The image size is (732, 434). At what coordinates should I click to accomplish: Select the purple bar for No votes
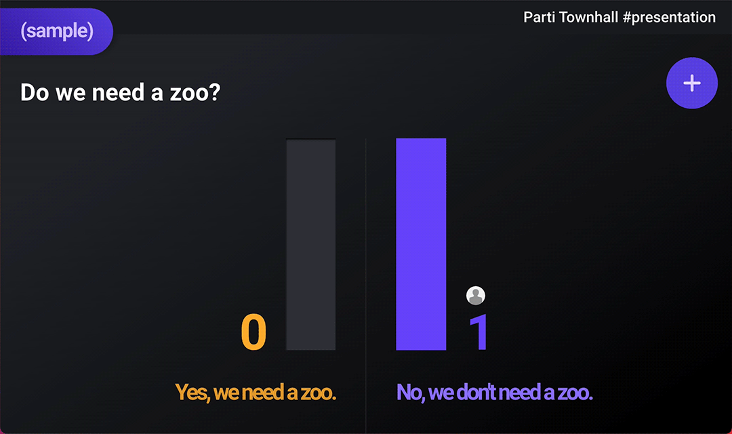pyautogui.click(x=421, y=244)
